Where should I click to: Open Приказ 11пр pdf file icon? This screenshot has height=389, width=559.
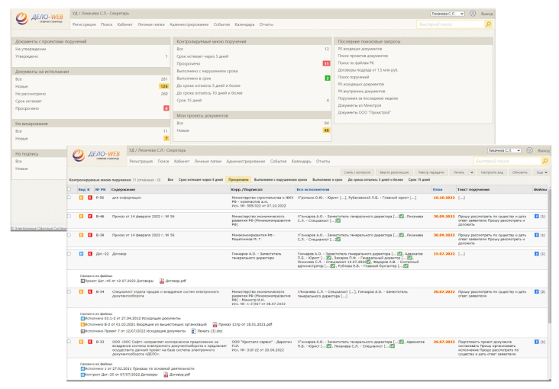pyautogui.click(x=215, y=324)
